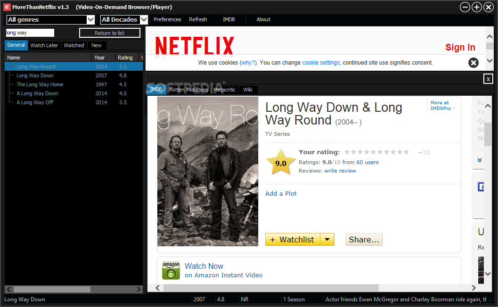The width and height of the screenshot is (498, 307).
Task: Select the Wiki tab
Action: pos(248,90)
